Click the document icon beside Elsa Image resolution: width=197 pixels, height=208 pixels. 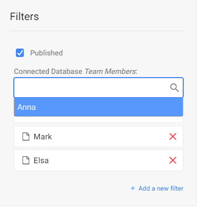pyautogui.click(x=26, y=160)
